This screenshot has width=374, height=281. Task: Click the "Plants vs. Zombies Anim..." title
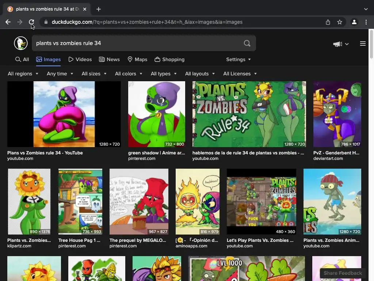pos(331,240)
